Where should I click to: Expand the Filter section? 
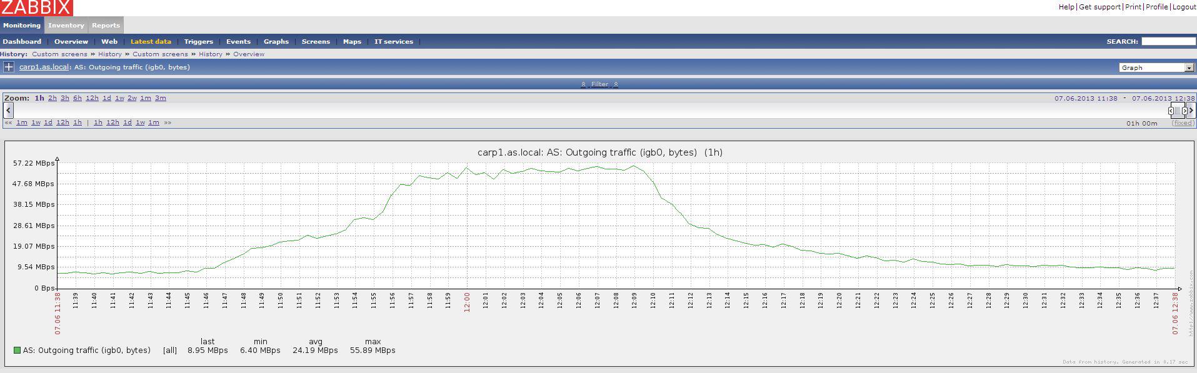coord(599,84)
